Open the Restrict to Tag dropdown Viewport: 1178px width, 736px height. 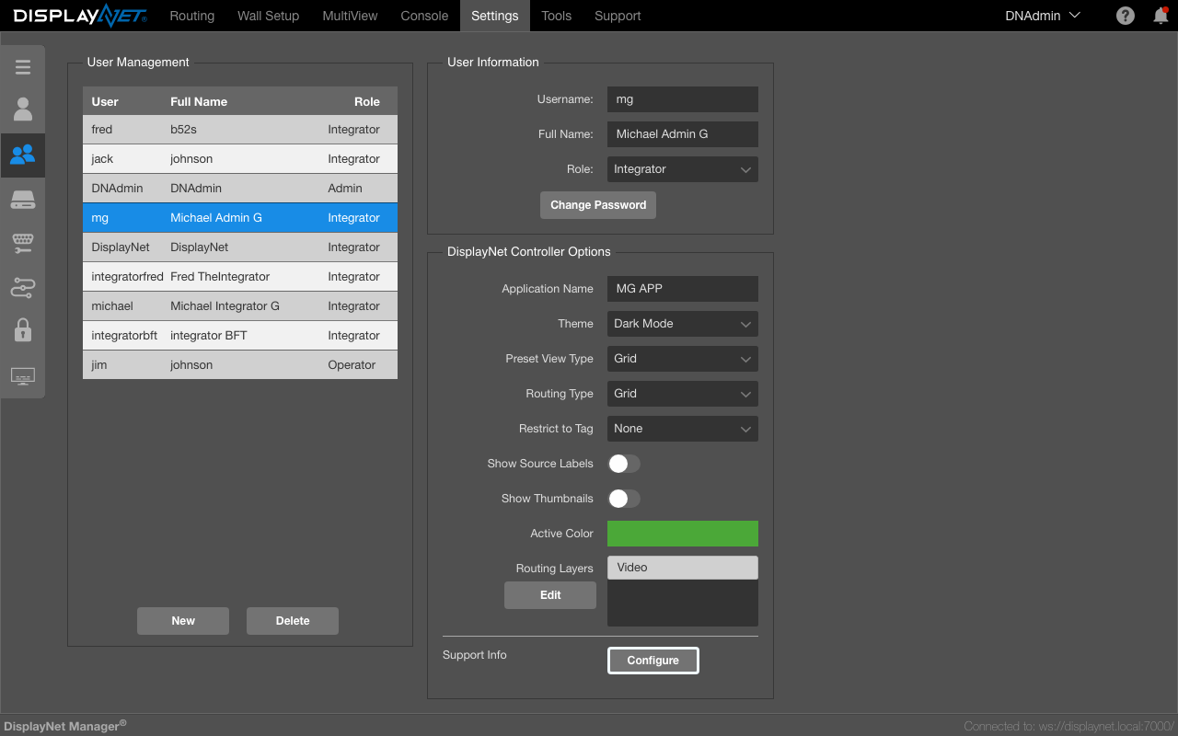tap(683, 429)
